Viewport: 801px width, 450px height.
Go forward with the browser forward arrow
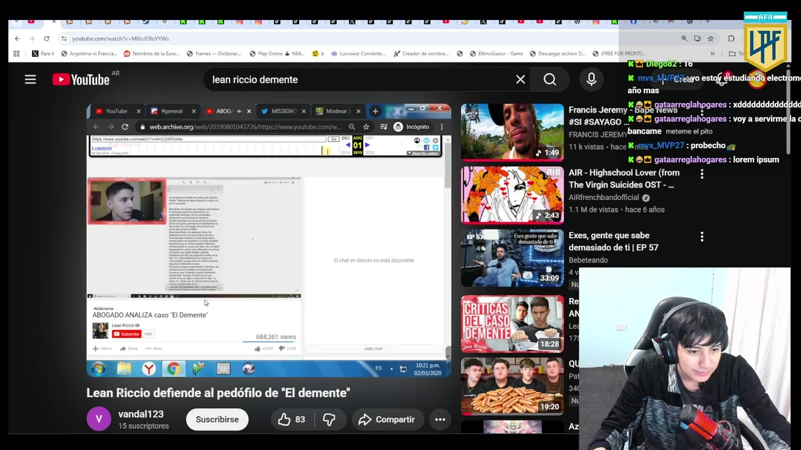[x=32, y=38]
